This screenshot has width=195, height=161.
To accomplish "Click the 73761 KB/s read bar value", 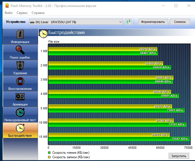I will tap(177, 124).
